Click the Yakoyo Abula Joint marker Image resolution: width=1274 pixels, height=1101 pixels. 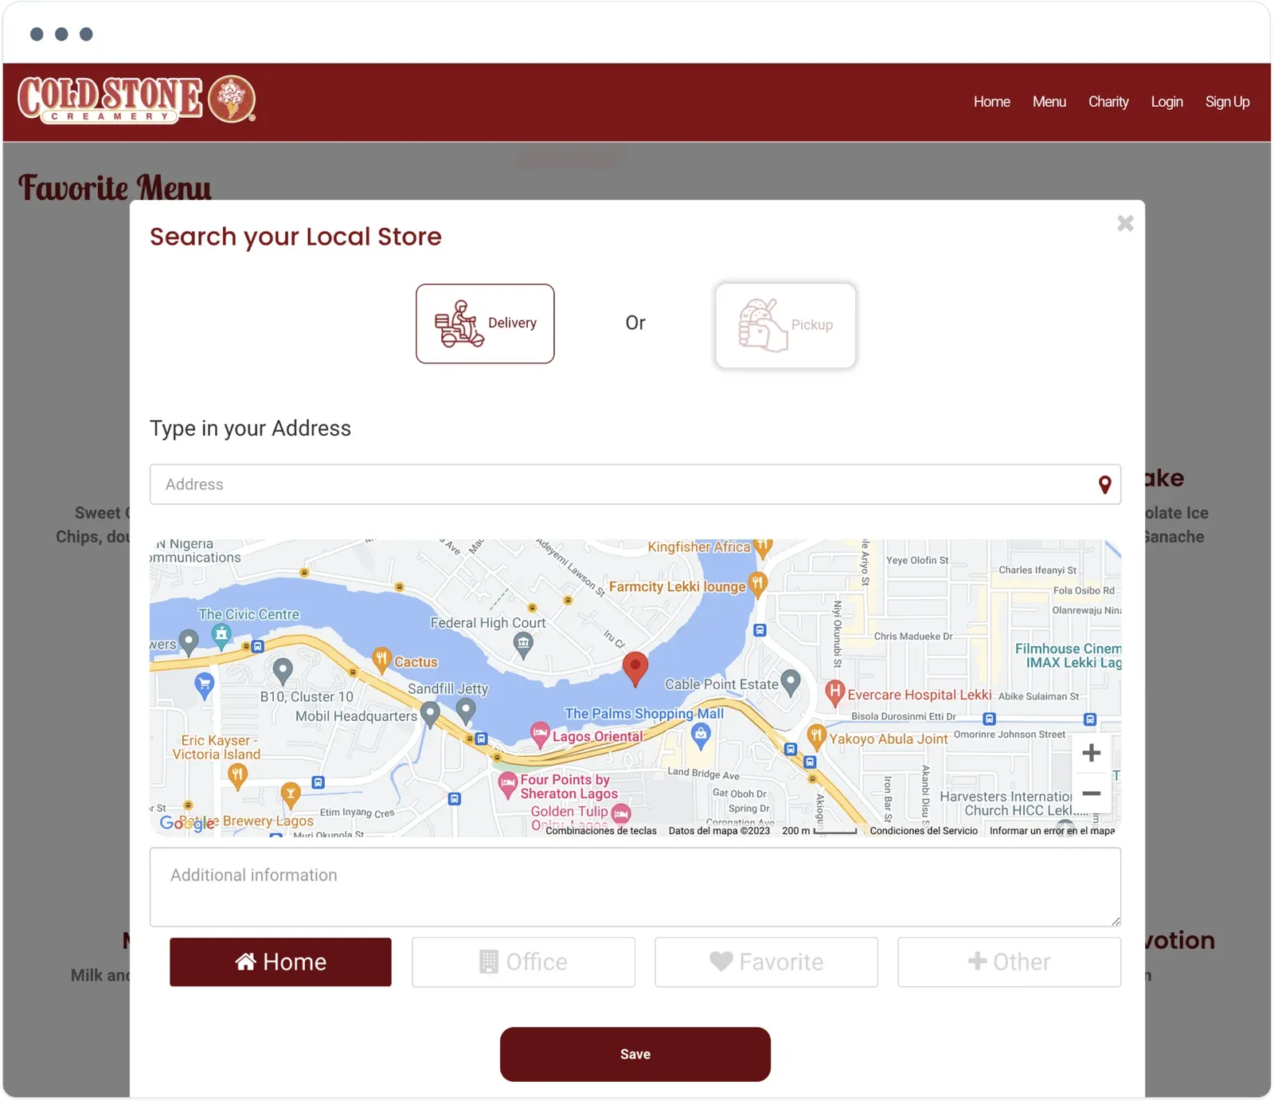click(816, 736)
